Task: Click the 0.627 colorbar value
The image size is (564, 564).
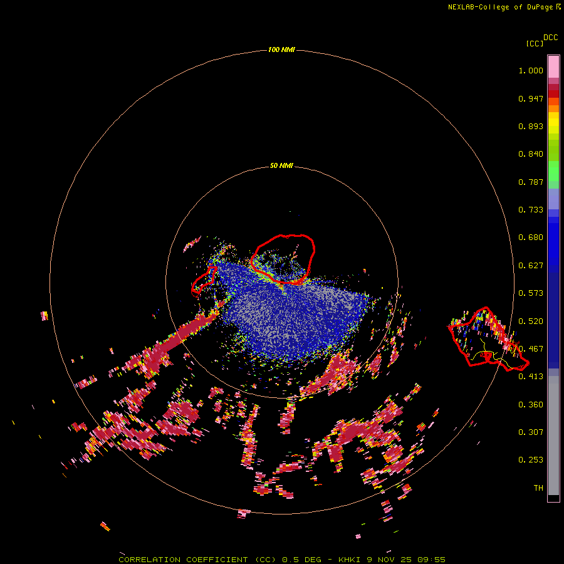Action: pos(531,266)
